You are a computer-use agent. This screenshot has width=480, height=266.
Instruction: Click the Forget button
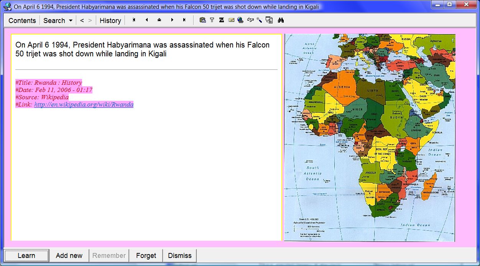[x=146, y=256]
